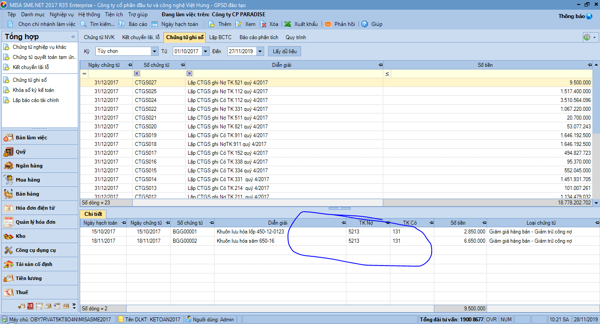Screen dimensions: 600x324
Task: Open Quỹ module in sidebar
Action: point(21,152)
